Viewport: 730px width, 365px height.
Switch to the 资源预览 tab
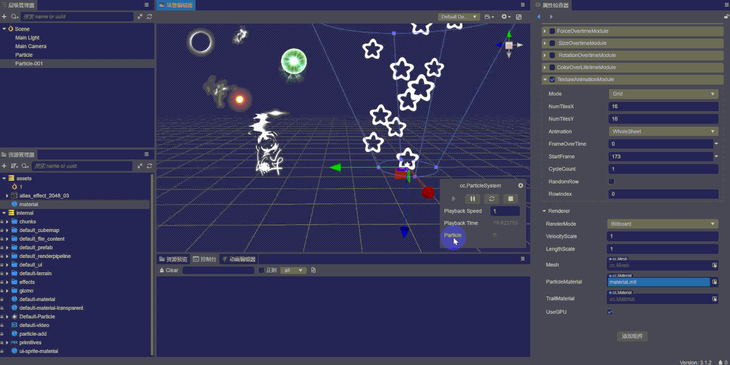[x=173, y=259]
